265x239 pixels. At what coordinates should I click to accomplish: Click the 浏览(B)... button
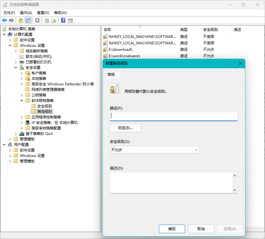tap(125, 128)
